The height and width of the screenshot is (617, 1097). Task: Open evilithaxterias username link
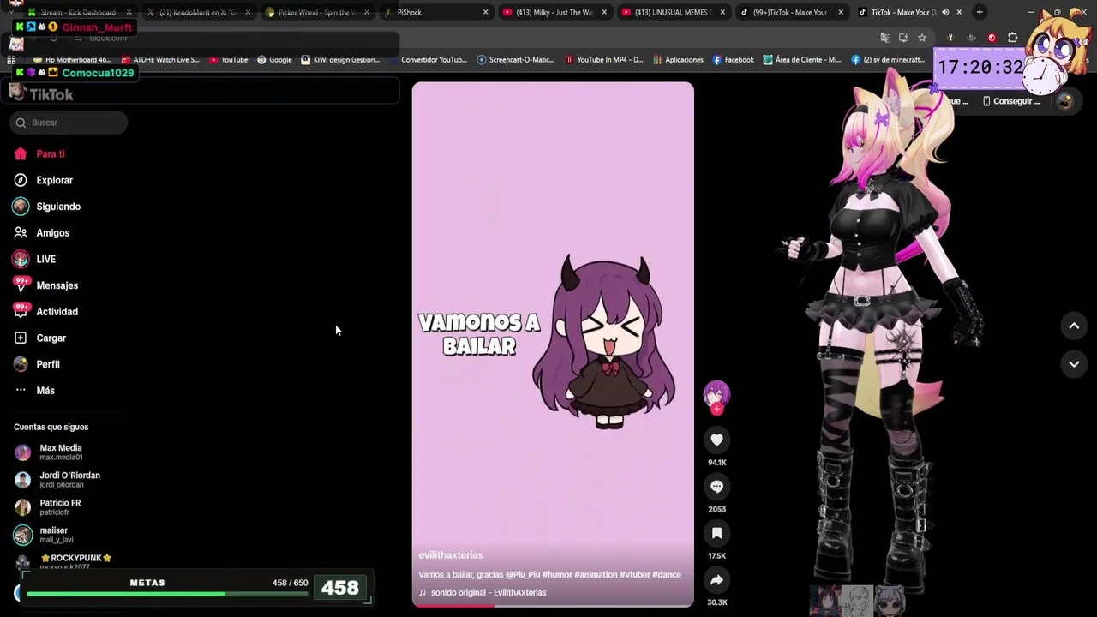[x=451, y=555]
